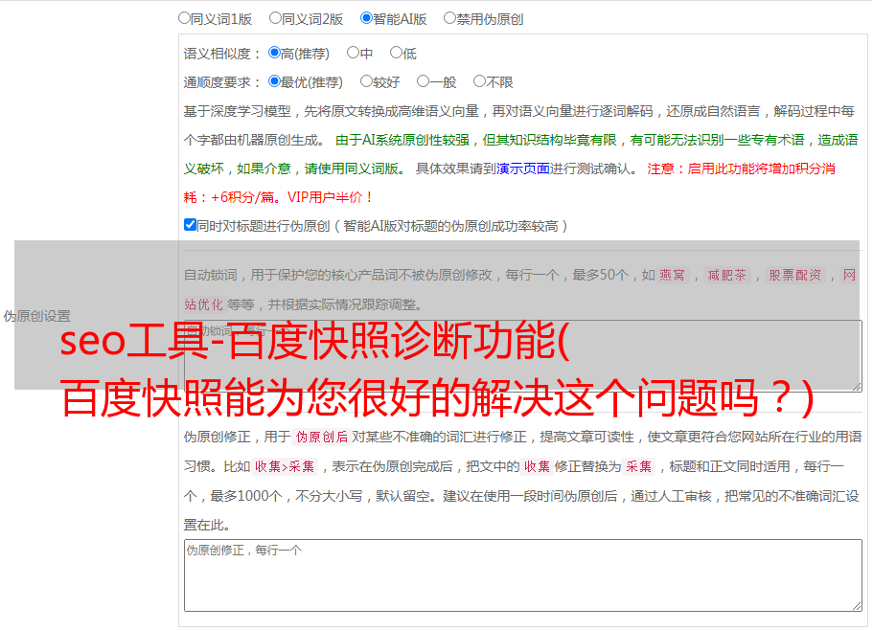873x630 pixels.
Task: Choose the 同义词2版 radio option
Action: [275, 18]
